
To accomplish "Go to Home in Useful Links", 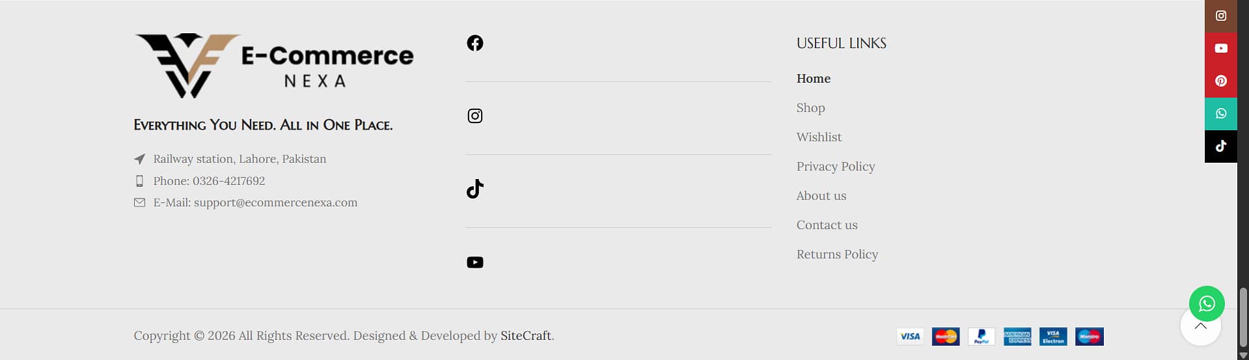I will pyautogui.click(x=813, y=78).
